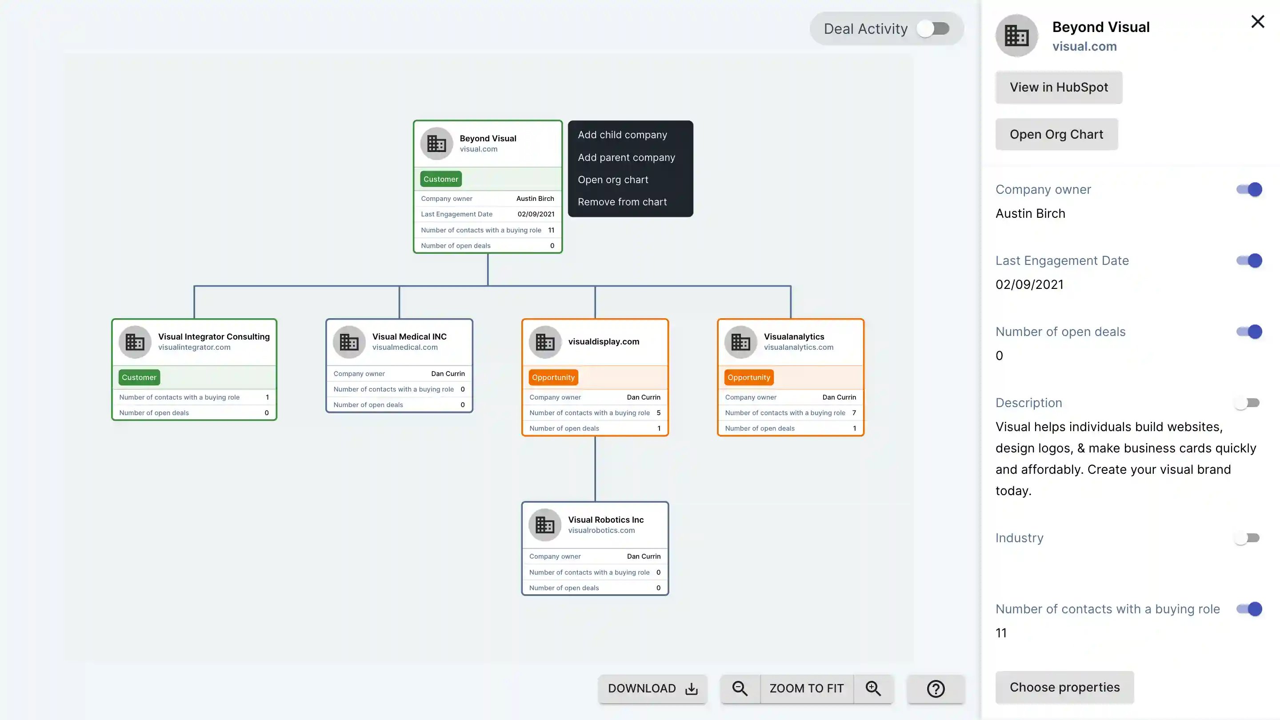Click the Visual Robotics Inc building icon
This screenshot has width=1280, height=720.
[x=545, y=525]
